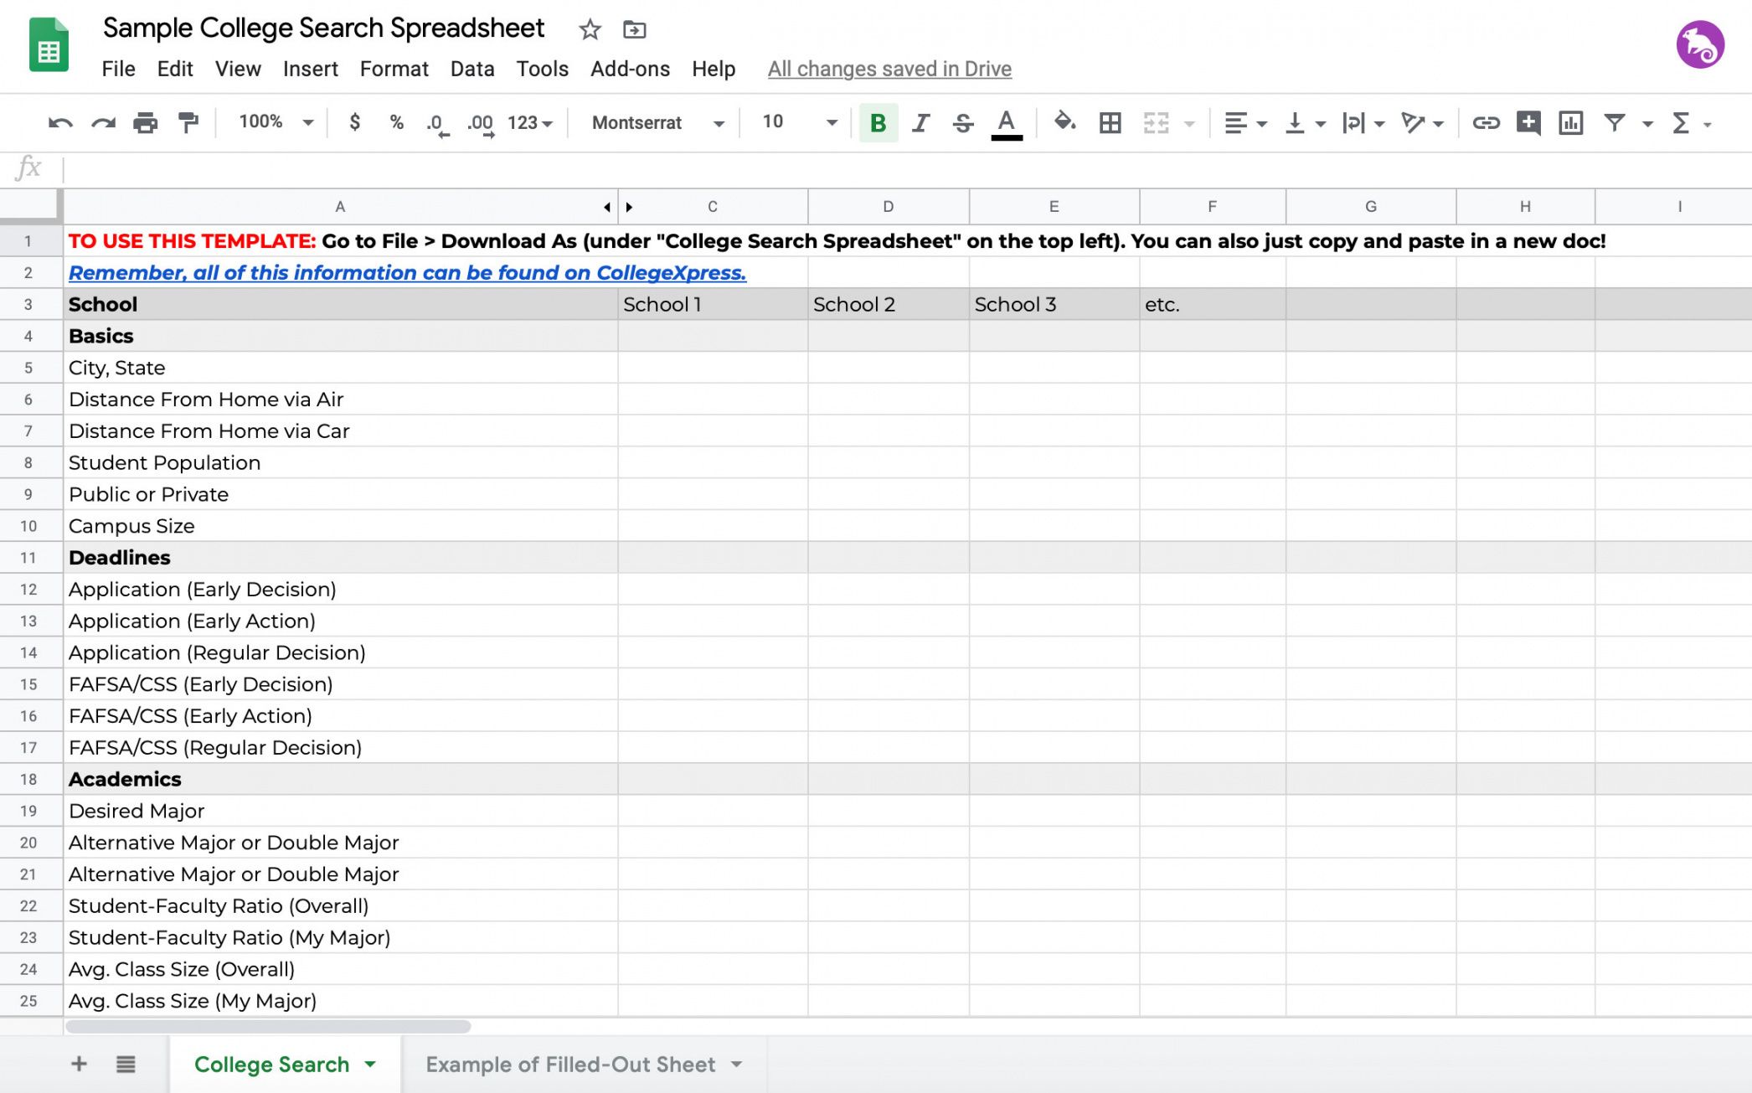Select the paint format roller icon
Image resolution: width=1752 pixels, height=1093 pixels.
pyautogui.click(x=188, y=123)
